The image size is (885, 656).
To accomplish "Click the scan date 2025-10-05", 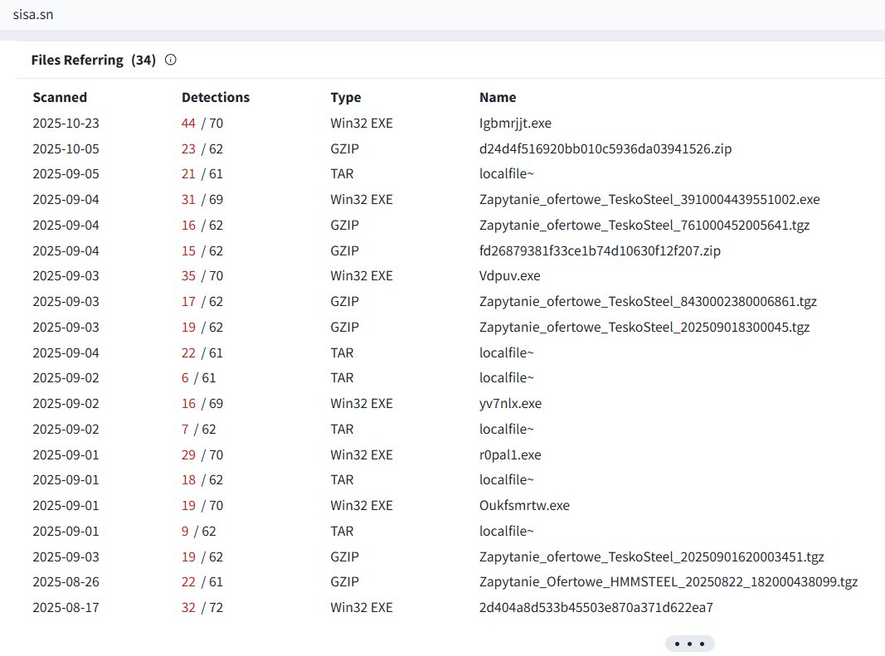I will pyautogui.click(x=66, y=149).
